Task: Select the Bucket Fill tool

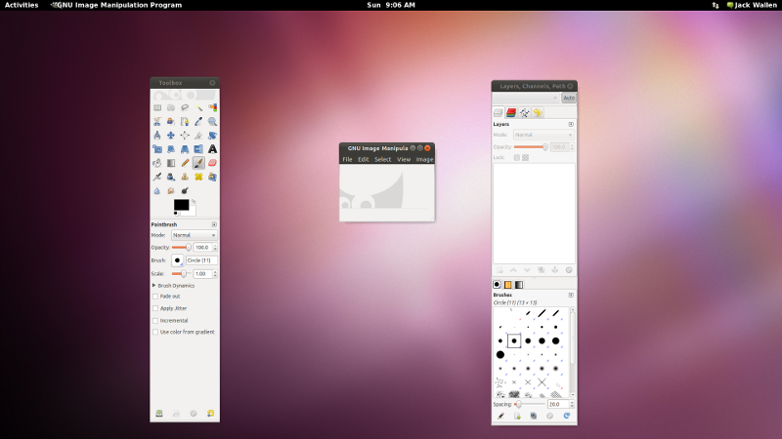Action: click(157, 163)
